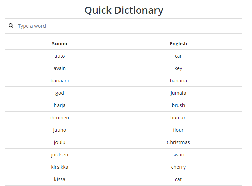The height and width of the screenshot is (186, 252).
Task: Select the 'jumala' cell
Action: (x=178, y=93)
